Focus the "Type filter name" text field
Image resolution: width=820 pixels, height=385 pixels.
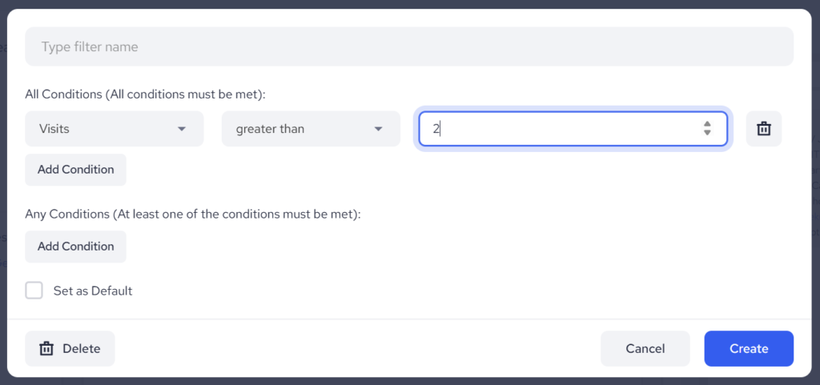tap(408, 47)
